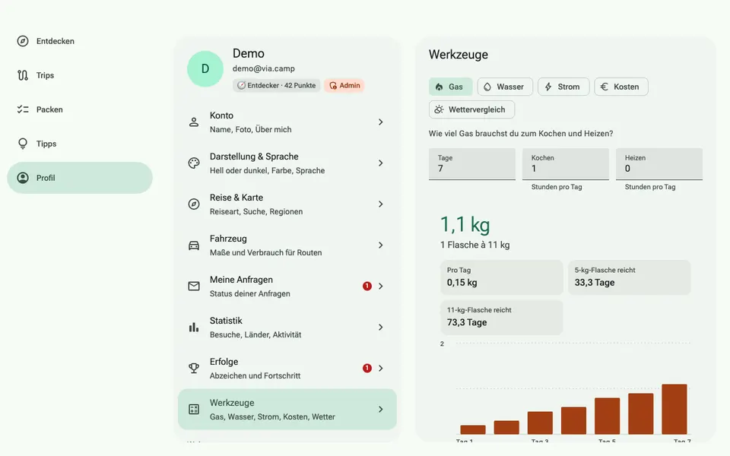
Task: Click the Admin badge
Action: [344, 85]
